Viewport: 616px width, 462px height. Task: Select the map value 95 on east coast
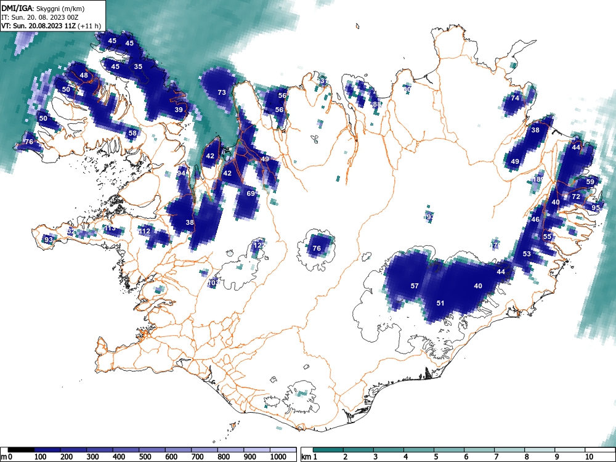[596, 208]
